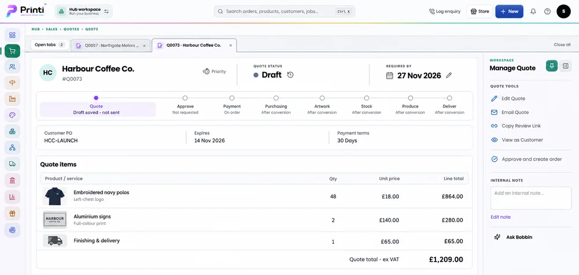This screenshot has width=579, height=275.
Task: Collapse the workspace side panel icon
Action: pyautogui.click(x=565, y=66)
